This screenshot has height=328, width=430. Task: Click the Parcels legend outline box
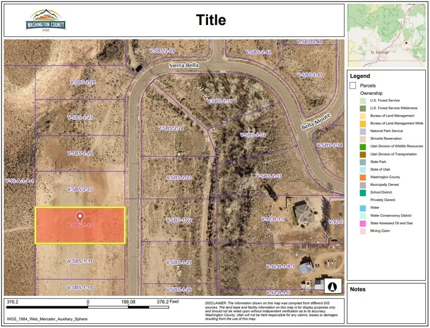point(353,85)
